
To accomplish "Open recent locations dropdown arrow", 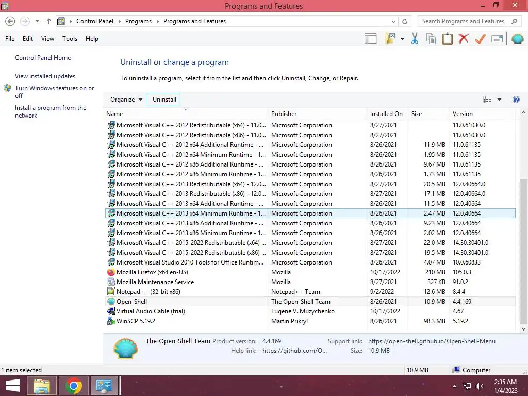I will 37,21.
